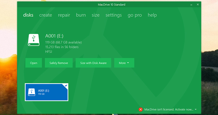Open the help tab
Image resolution: width=218 pixels, height=115 pixels.
[152, 15]
